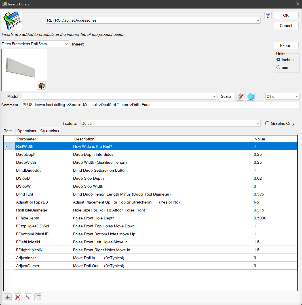Open help with the question mark icon

[268, 15]
